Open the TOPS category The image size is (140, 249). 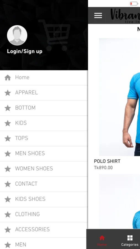(x=44, y=138)
